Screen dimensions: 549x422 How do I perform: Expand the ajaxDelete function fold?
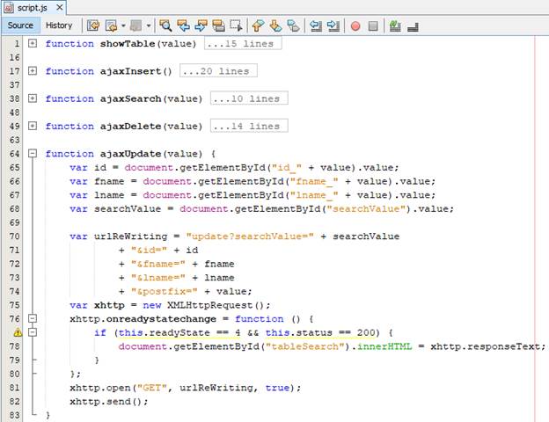click(33, 126)
